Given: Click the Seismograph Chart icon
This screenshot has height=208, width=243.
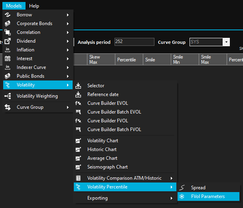Looking at the screenshot, I should coord(78,167).
